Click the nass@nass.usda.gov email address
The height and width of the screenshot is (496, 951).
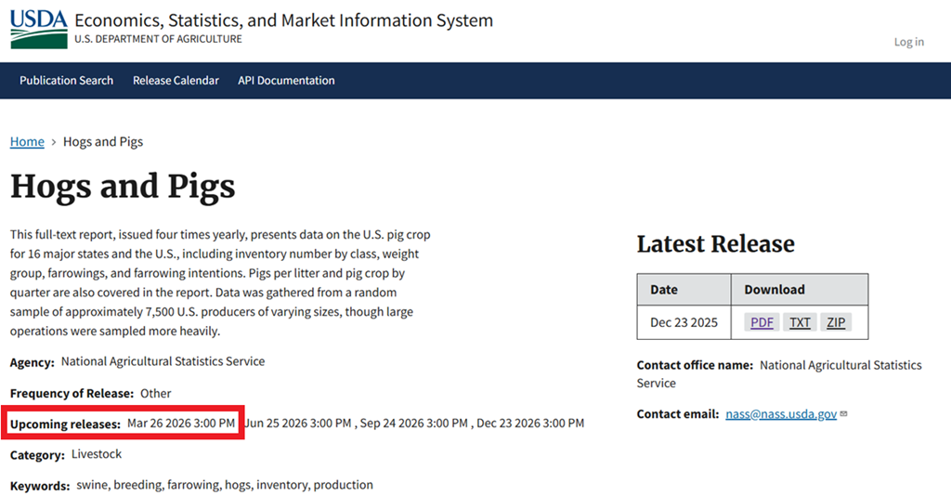point(781,414)
